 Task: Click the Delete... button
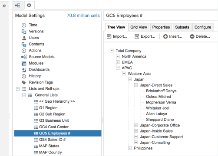click(x=200, y=36)
